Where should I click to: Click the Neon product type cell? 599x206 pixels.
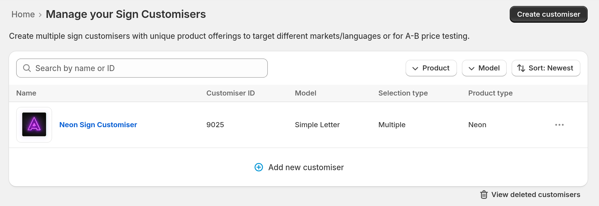477,125
